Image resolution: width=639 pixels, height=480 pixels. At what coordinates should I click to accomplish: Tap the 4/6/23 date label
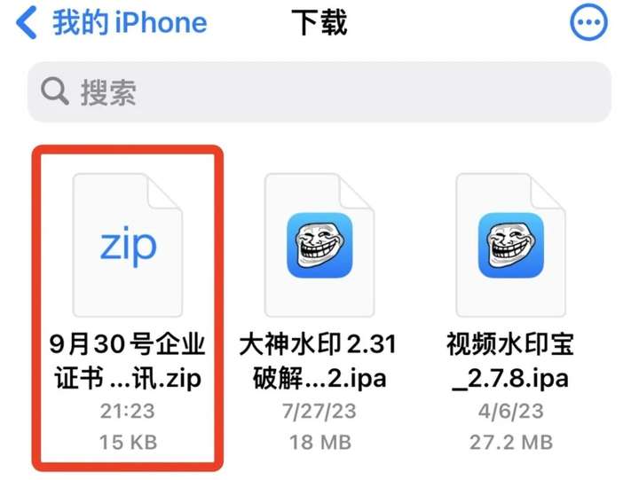coord(511,411)
